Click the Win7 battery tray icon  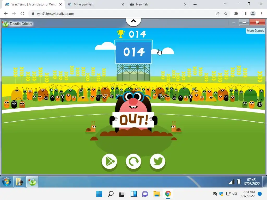coord(239,182)
